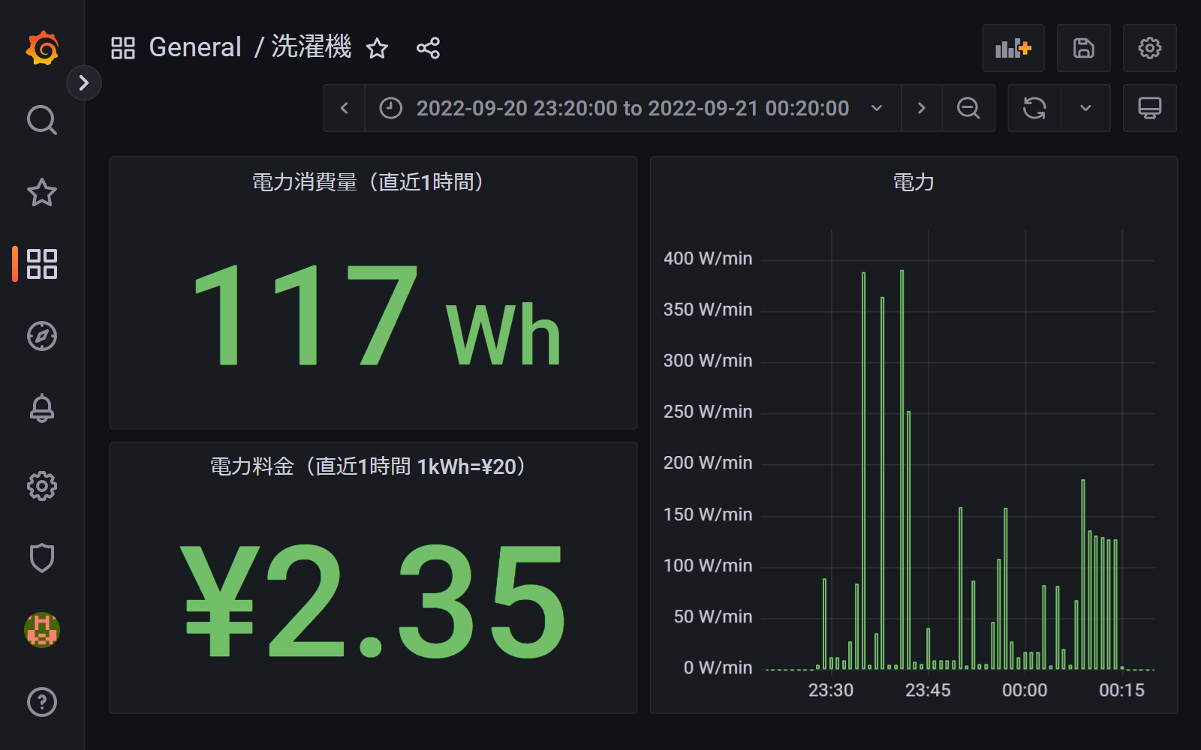Screen dimensions: 1201x750
Task: Open the Explore compass icon
Action: [42, 336]
